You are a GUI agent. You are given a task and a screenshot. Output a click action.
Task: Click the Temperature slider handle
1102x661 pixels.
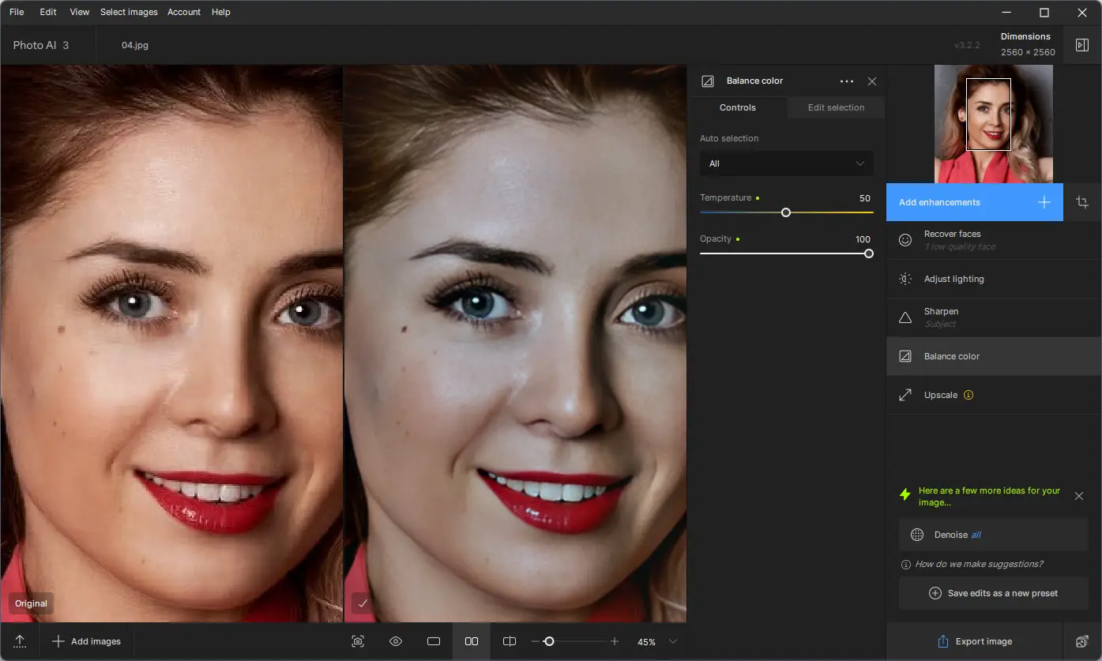[x=786, y=212]
